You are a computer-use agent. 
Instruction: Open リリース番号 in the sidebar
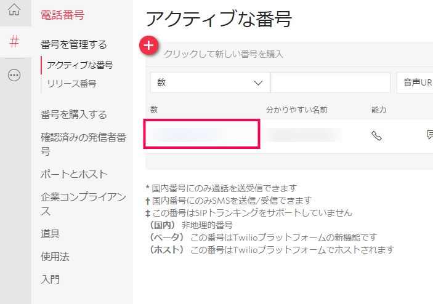71,83
